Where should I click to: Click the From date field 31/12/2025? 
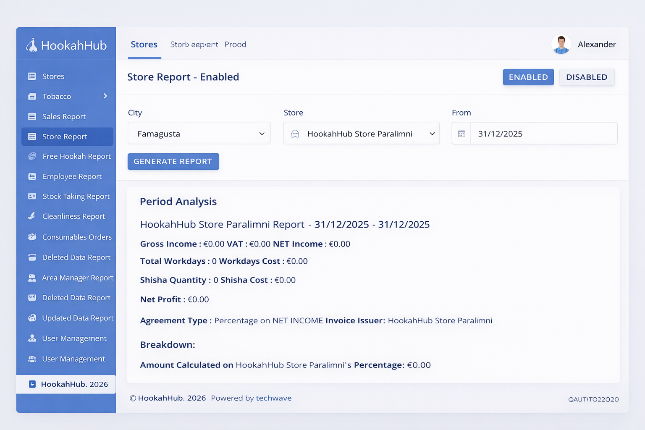(543, 134)
